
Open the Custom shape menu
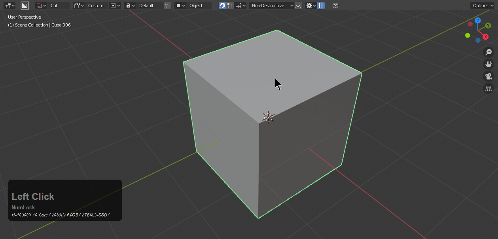tap(96, 6)
